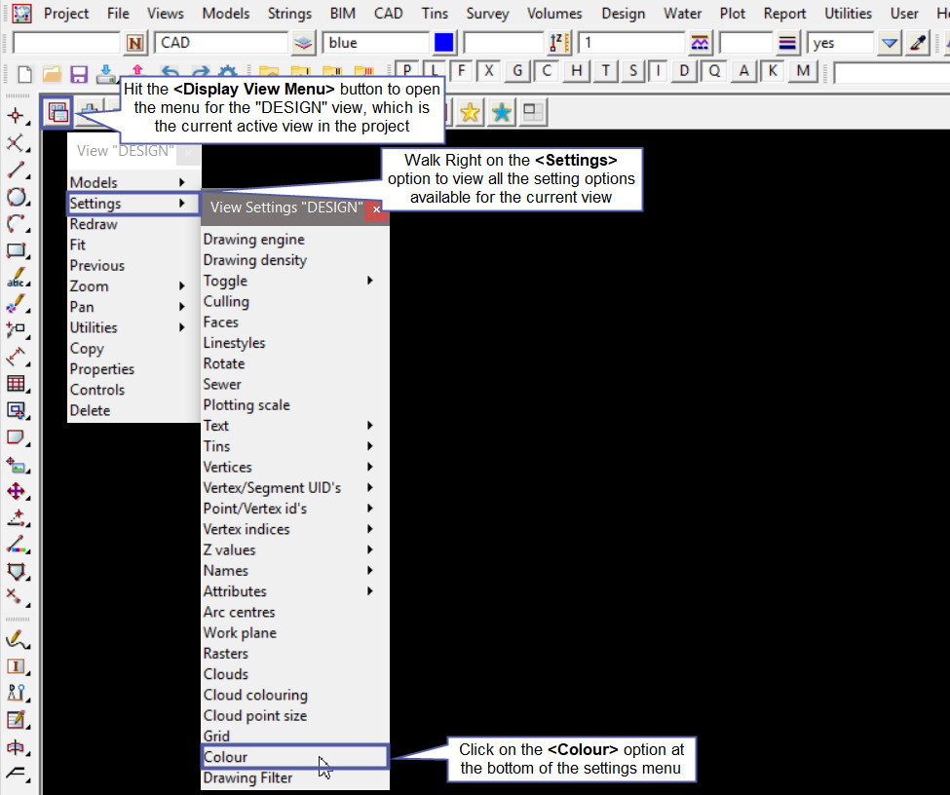Toggle the G snap button
Viewport: 950px width, 795px height.
pyautogui.click(x=518, y=71)
